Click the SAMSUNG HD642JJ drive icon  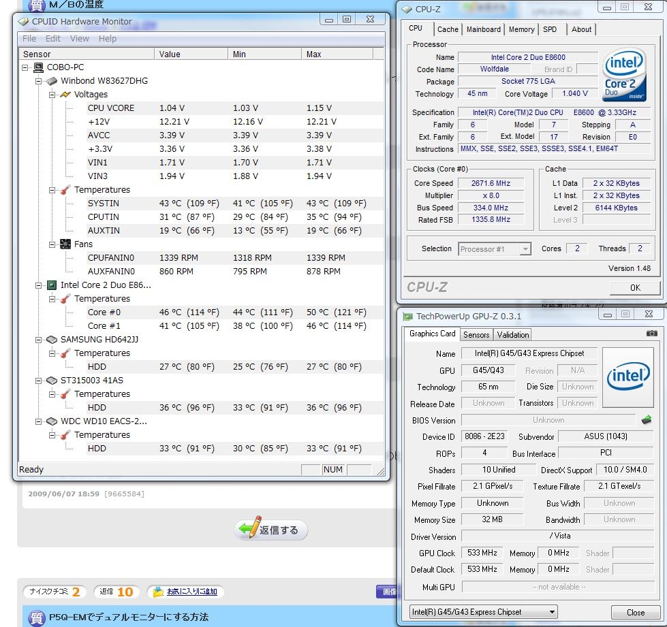coord(52,340)
